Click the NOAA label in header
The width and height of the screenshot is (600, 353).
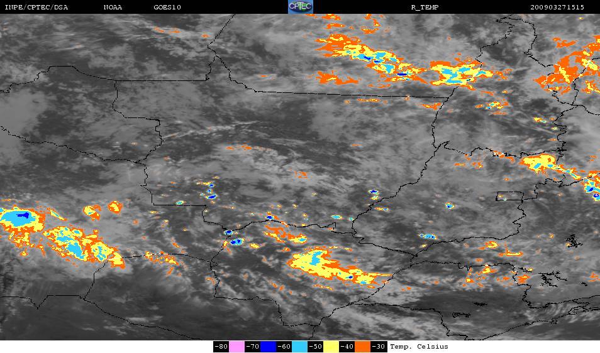(113, 8)
